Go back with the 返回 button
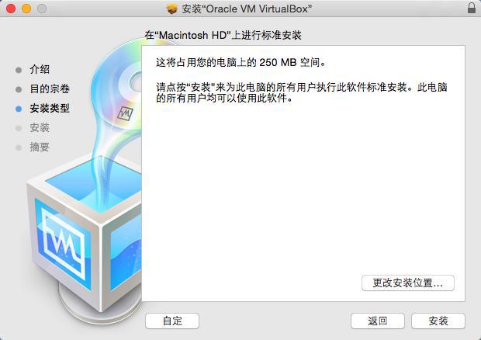This screenshot has height=340, width=481. 378,321
